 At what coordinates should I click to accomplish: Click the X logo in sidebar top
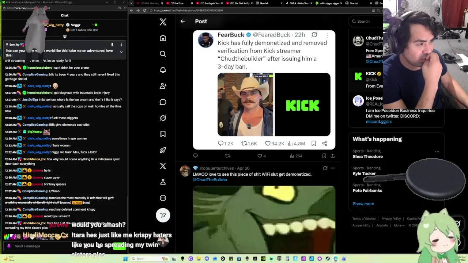(163, 22)
